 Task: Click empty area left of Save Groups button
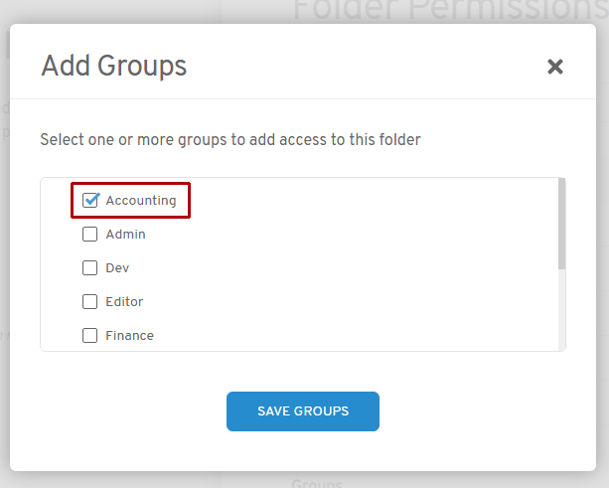tap(119, 411)
